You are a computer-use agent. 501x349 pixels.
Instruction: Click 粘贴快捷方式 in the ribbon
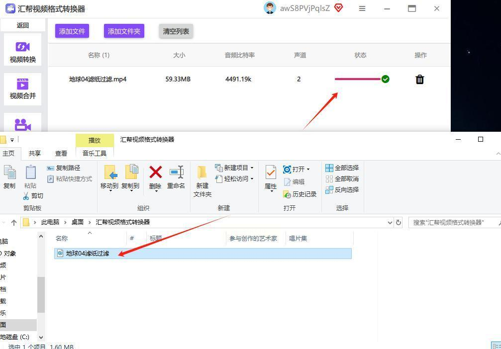pyautogui.click(x=70, y=179)
